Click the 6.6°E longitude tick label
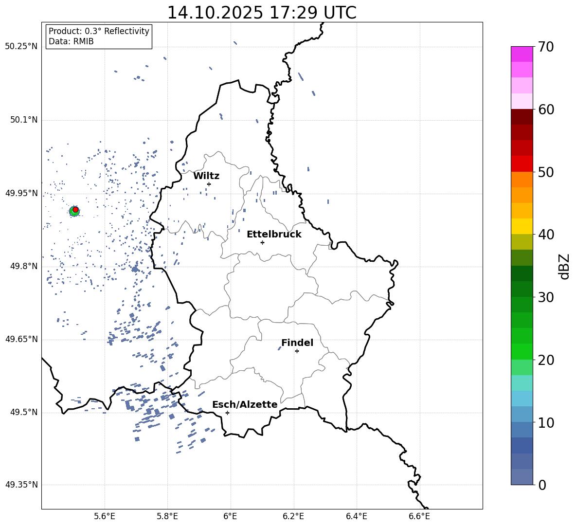576x526 pixels. (x=419, y=516)
